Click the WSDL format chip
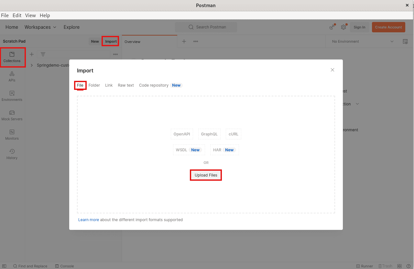Image resolution: width=414 pixels, height=269 pixels. coord(189,150)
